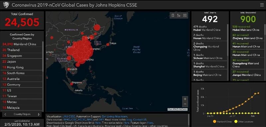Select the US row in cases list
This screenshot has width=266, height=127.
point(21,90)
